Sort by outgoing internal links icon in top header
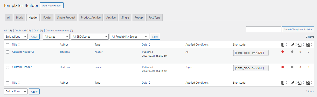317x97 pixels. click(x=300, y=45)
